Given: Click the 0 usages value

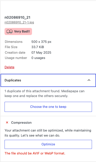Looking at the screenshot, I should [x=38, y=58].
